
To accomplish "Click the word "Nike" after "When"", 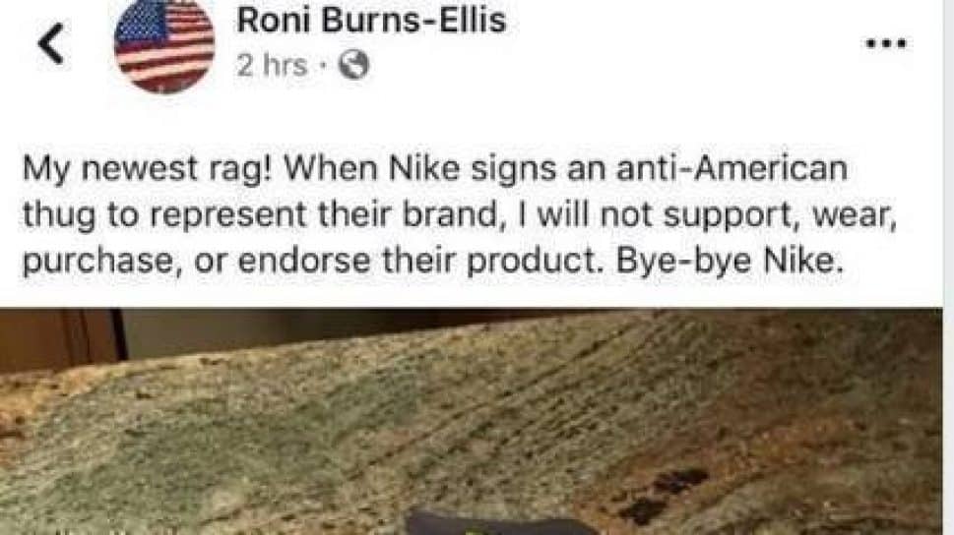I will point(424,168).
